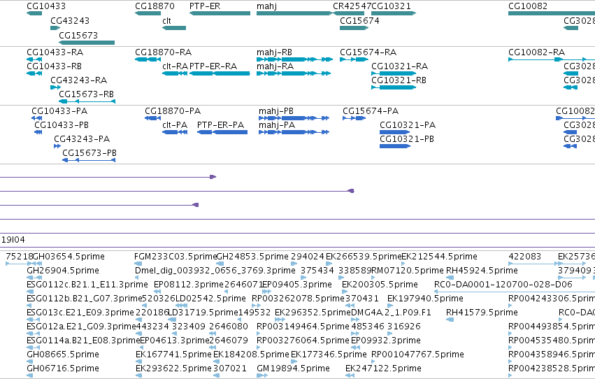Select protein CG10433-PB label
Viewport: 595px width, 379px height.
tap(62, 124)
